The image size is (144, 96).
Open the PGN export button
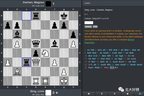click(x=95, y=27)
